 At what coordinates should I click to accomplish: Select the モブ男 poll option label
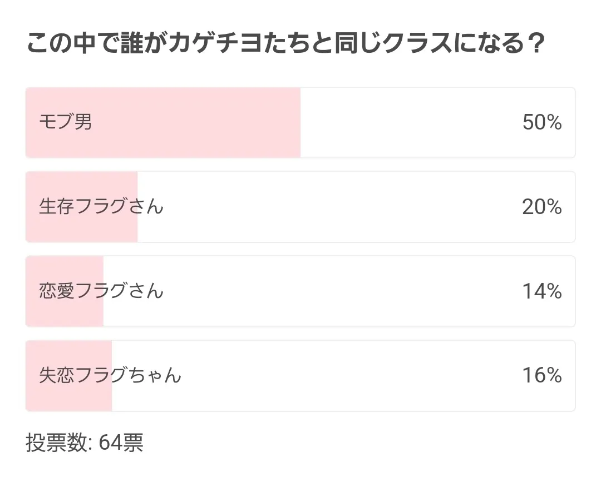click(x=66, y=122)
